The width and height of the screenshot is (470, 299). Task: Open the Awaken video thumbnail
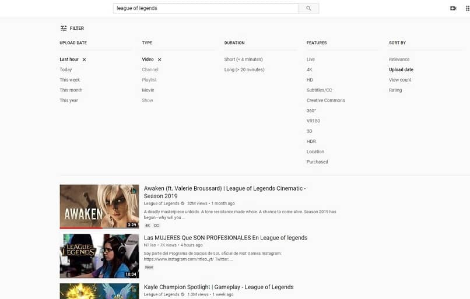pos(99,206)
